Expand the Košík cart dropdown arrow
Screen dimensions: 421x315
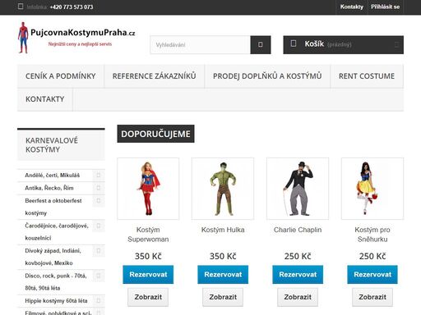(396, 44)
